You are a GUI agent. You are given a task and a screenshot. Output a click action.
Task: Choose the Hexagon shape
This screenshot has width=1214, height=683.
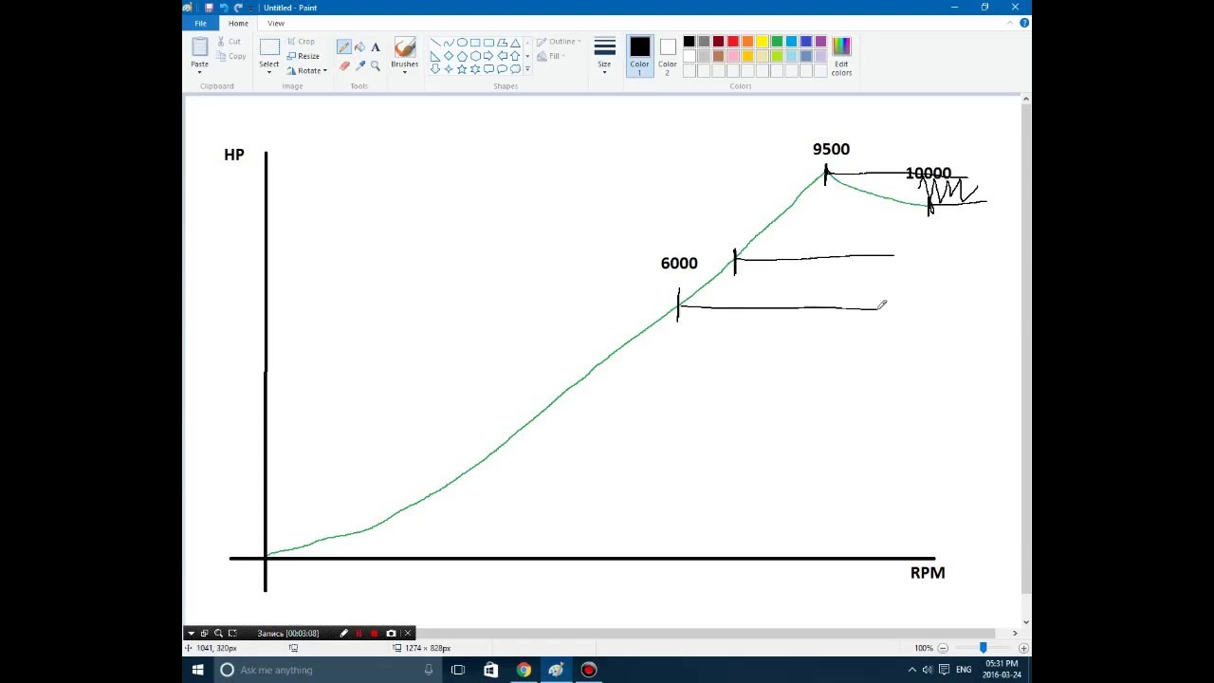point(475,56)
